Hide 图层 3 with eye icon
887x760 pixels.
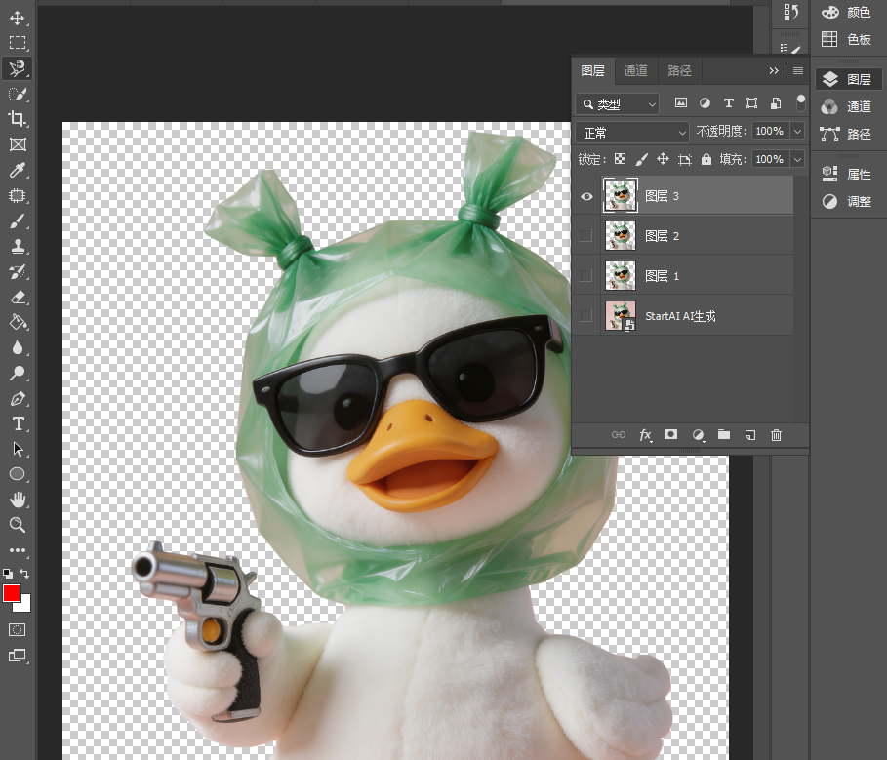tap(586, 196)
